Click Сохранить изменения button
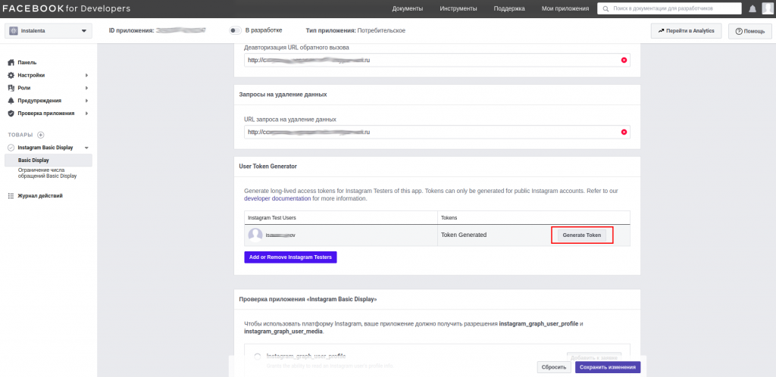The width and height of the screenshot is (776, 377). tap(608, 367)
